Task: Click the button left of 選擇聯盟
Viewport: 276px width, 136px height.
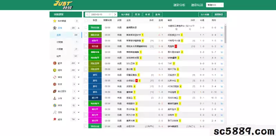Action: pyautogui.click(x=205, y=14)
